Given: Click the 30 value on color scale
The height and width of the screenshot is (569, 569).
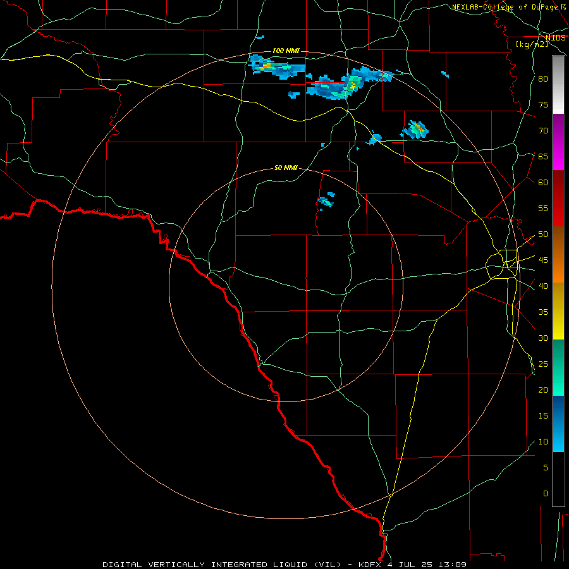Looking at the screenshot, I should point(543,338).
